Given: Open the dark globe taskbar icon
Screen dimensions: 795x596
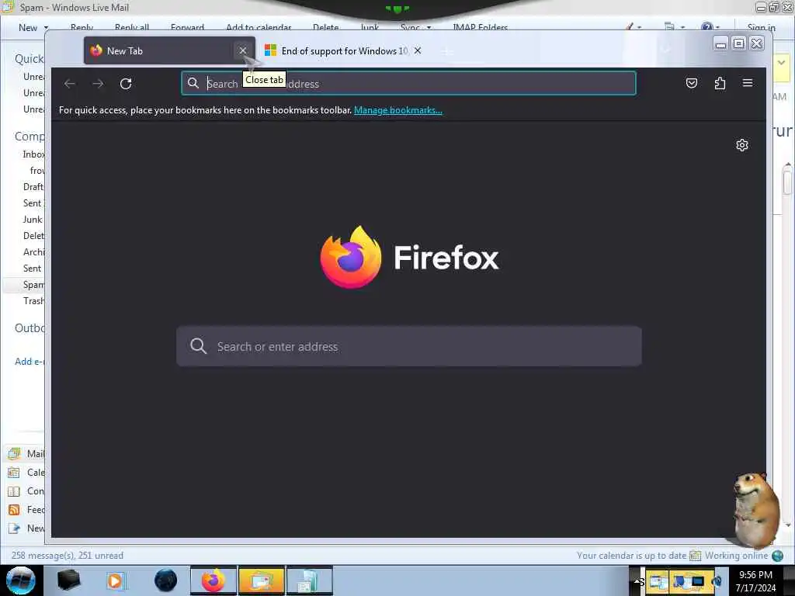Looking at the screenshot, I should click(x=166, y=580).
